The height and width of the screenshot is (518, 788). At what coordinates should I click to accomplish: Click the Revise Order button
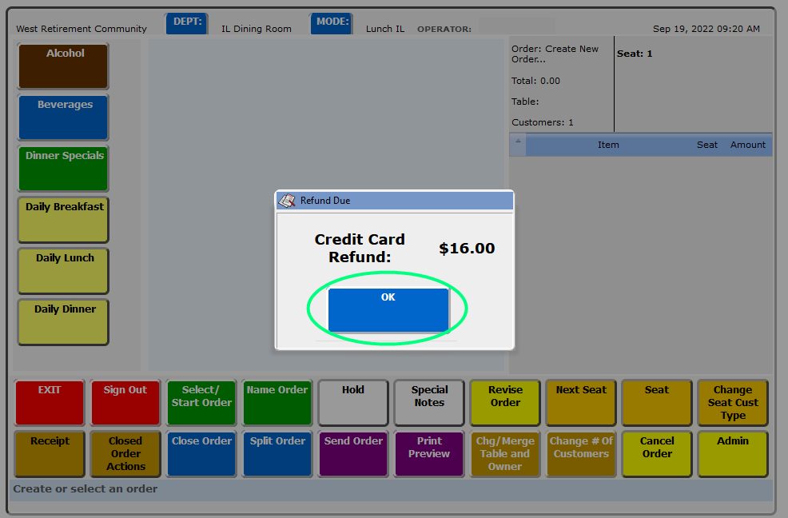(x=505, y=402)
